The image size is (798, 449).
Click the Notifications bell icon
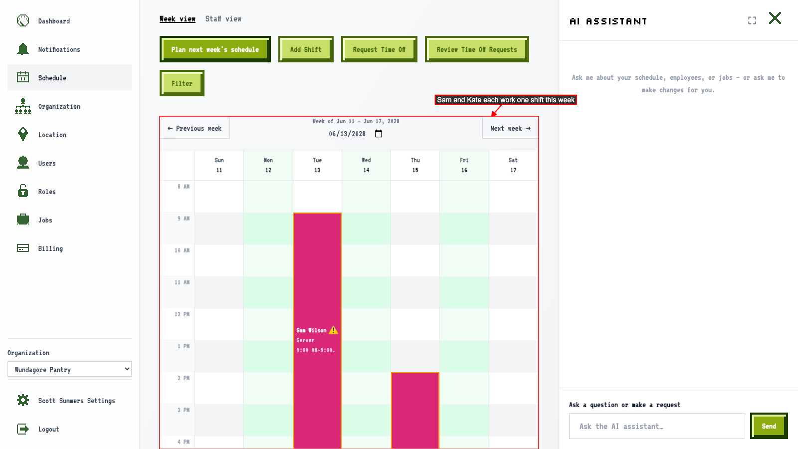(x=23, y=49)
